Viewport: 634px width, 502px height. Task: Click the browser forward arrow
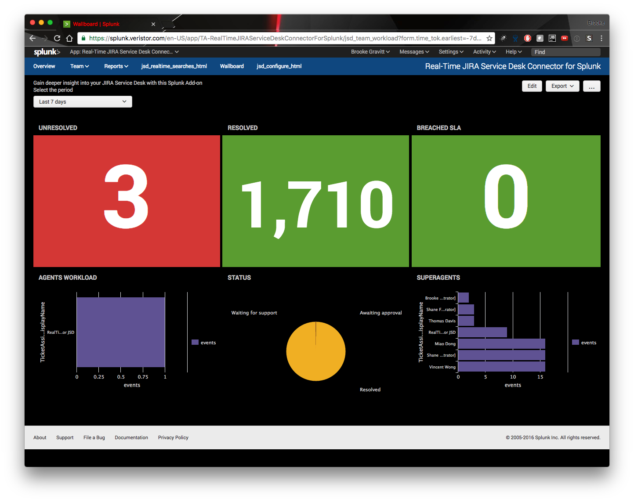coord(44,38)
